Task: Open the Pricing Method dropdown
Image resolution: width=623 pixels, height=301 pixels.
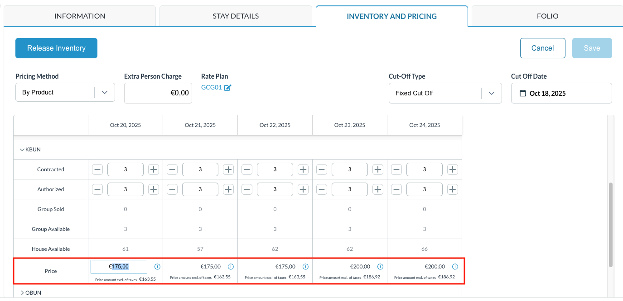Action: click(x=105, y=92)
